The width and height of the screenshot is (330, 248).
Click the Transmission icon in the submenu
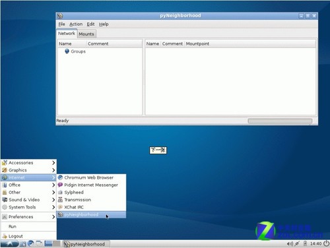click(x=60, y=200)
